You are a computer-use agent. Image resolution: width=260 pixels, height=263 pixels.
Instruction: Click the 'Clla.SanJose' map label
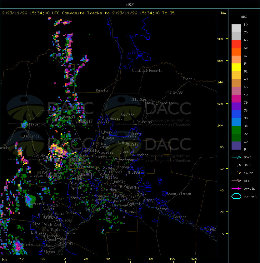tap(142, 100)
